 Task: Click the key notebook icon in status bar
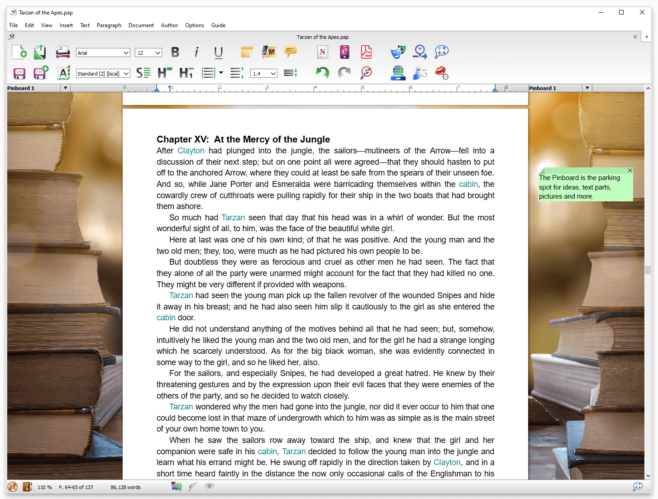tap(27, 487)
